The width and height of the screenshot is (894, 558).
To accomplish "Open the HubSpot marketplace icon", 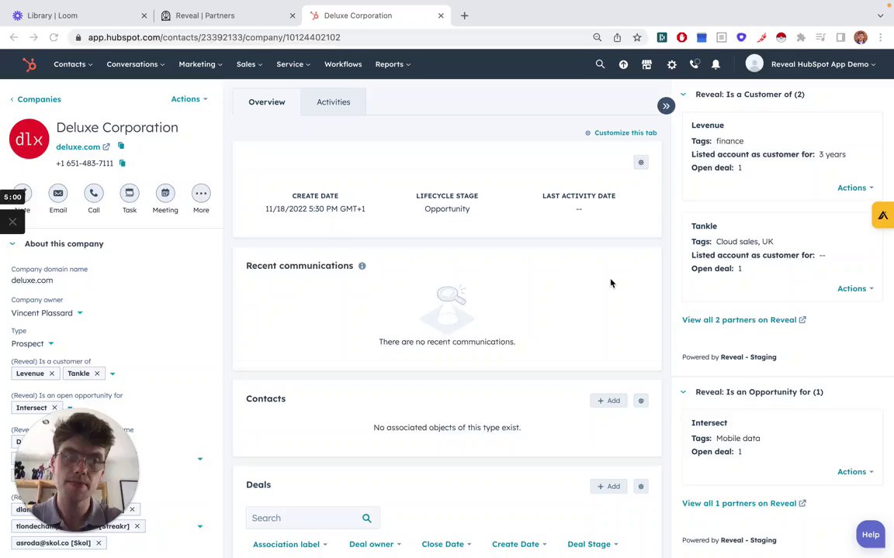I will tap(646, 64).
